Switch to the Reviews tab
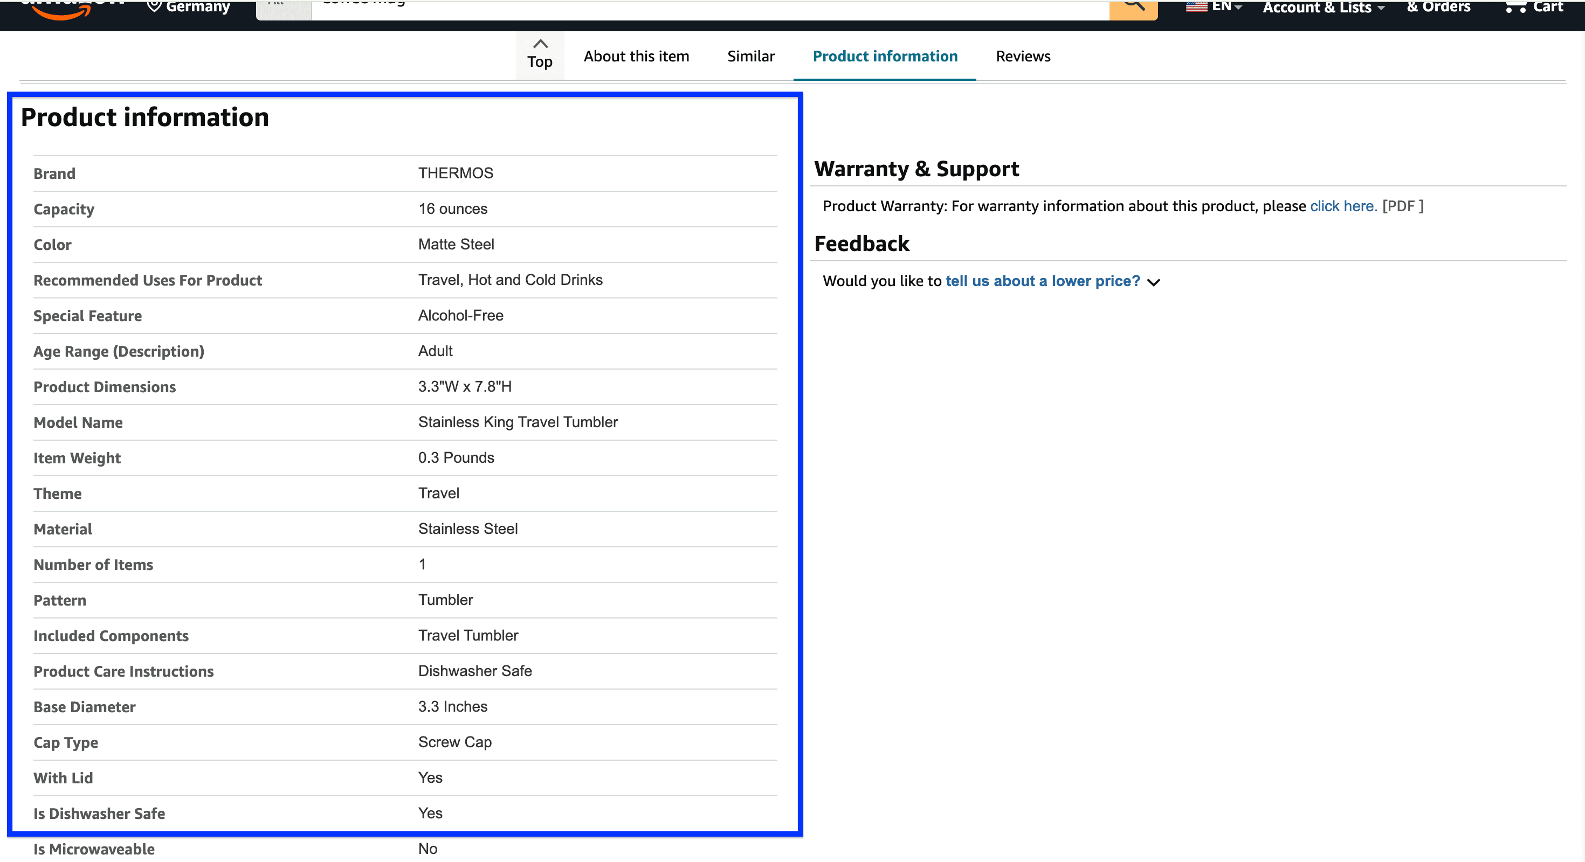The height and width of the screenshot is (862, 1585). (1023, 56)
